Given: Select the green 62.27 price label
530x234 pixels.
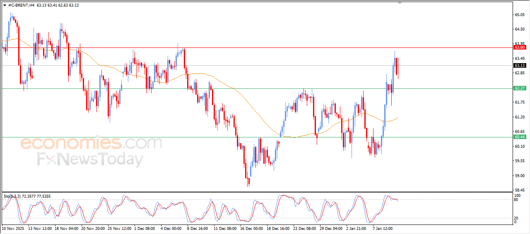Looking at the screenshot, I should (x=519, y=88).
